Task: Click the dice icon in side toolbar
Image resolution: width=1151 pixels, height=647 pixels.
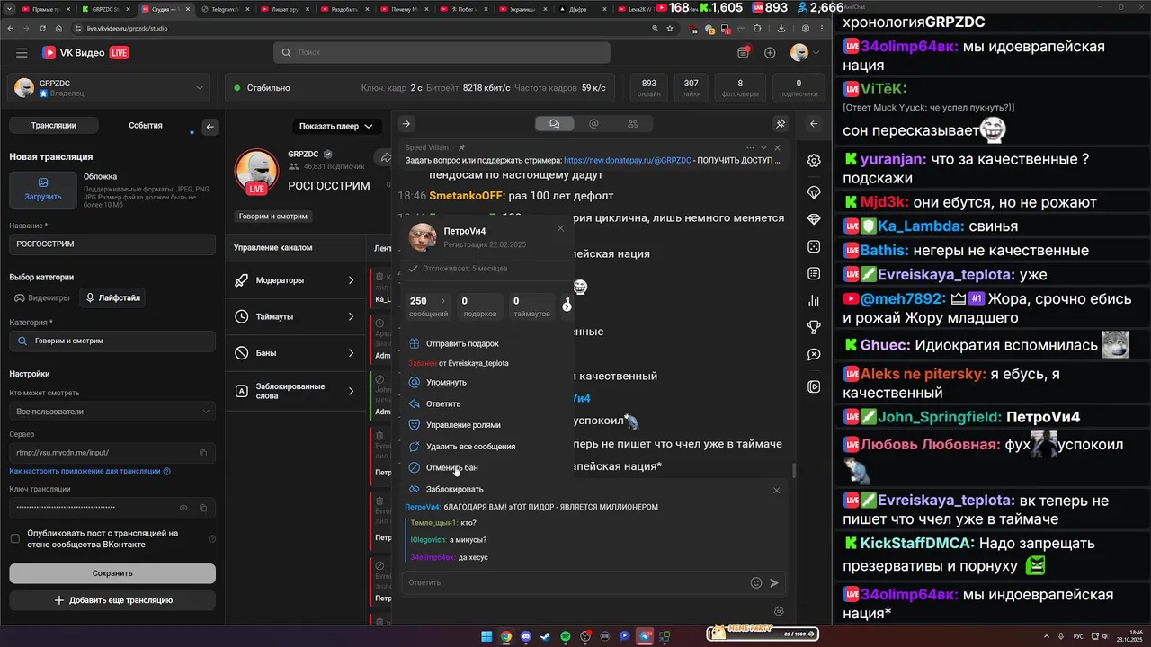Action: (x=814, y=246)
